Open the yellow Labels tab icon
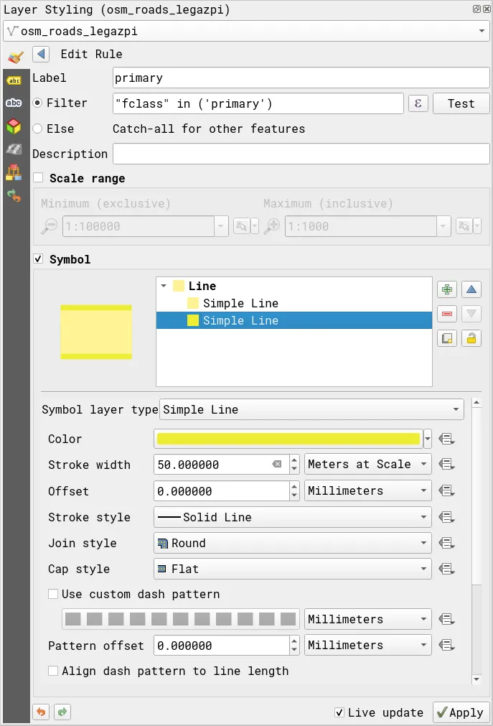The height and width of the screenshot is (726, 493). click(x=14, y=80)
